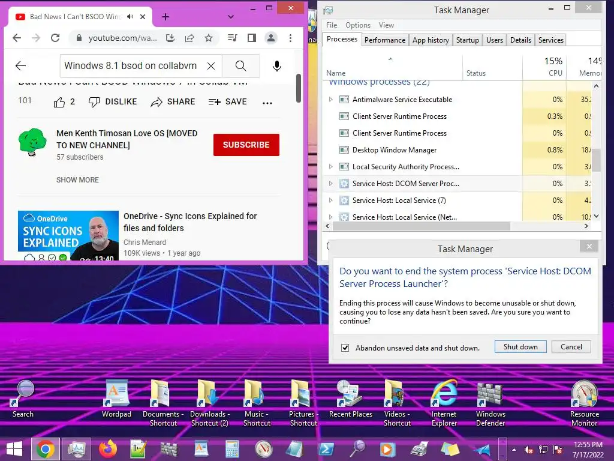Open a new Chrome tab
Image resolution: width=614 pixels, height=461 pixels.
click(x=165, y=17)
